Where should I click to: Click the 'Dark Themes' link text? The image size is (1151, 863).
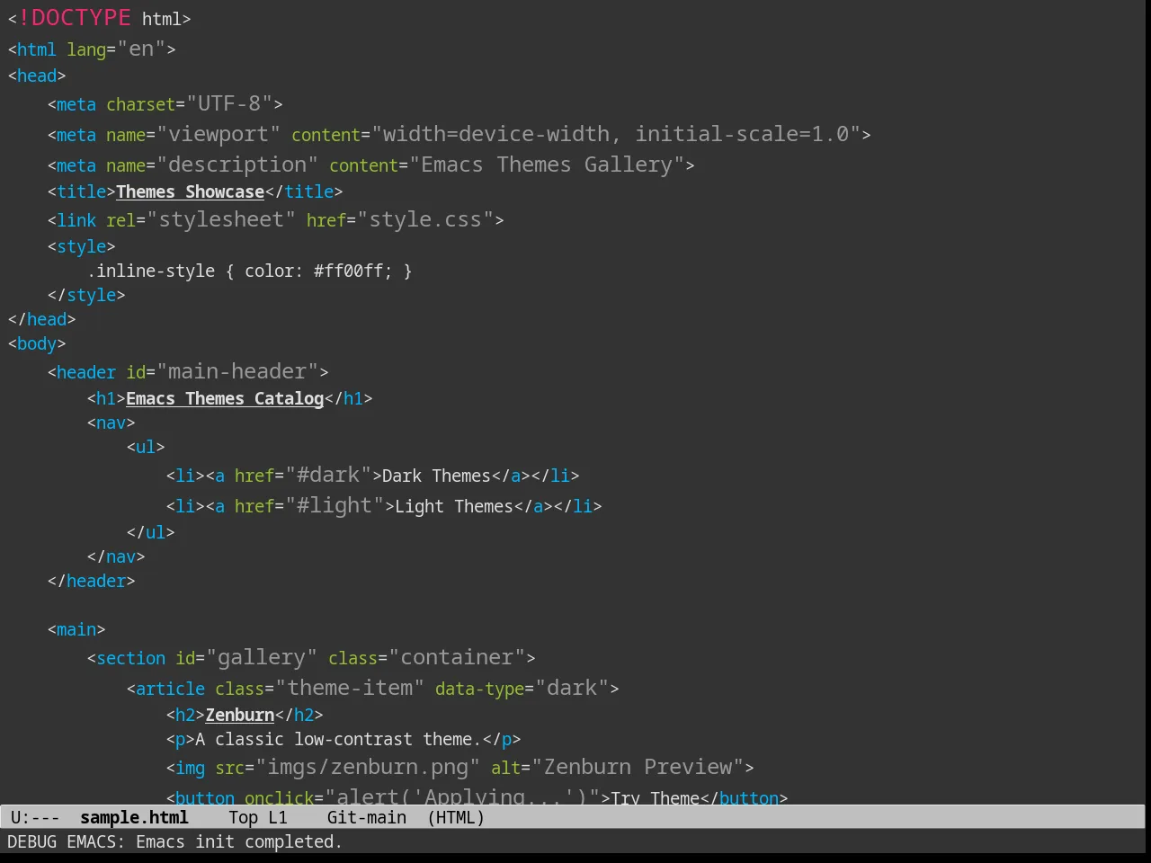436,476
